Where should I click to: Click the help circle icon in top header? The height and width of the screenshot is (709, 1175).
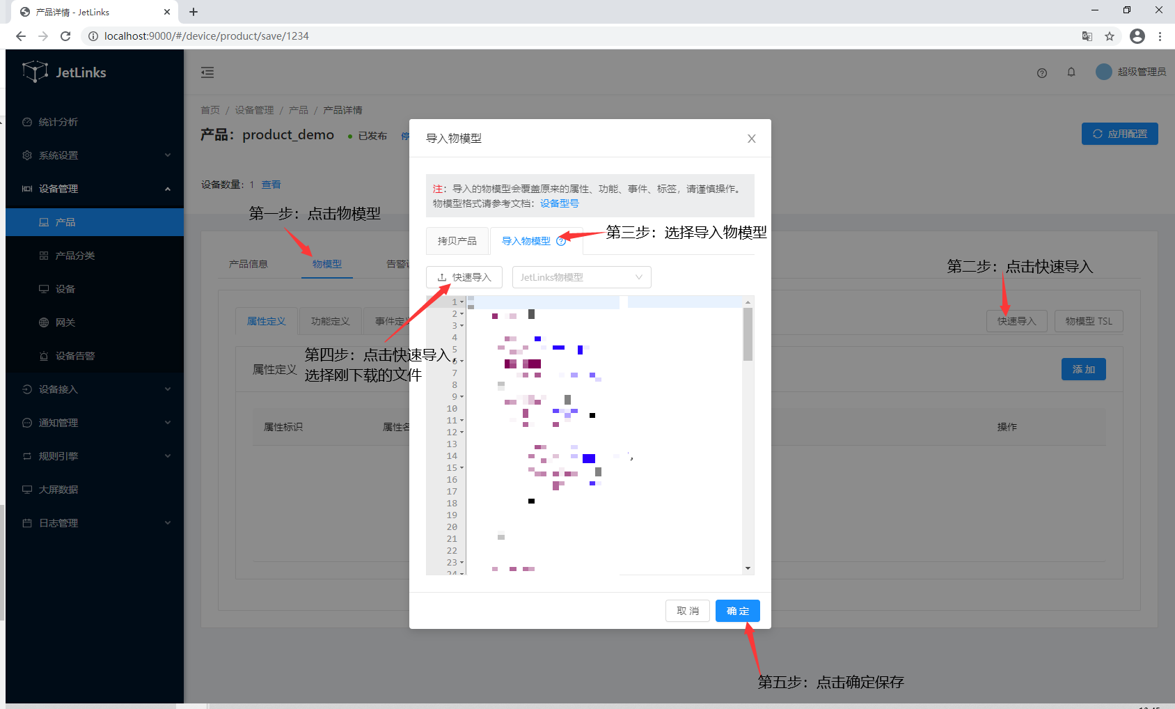pyautogui.click(x=1042, y=72)
